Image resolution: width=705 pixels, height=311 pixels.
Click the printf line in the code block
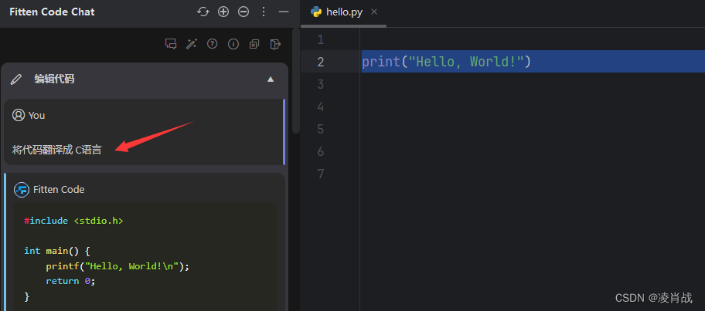click(117, 266)
